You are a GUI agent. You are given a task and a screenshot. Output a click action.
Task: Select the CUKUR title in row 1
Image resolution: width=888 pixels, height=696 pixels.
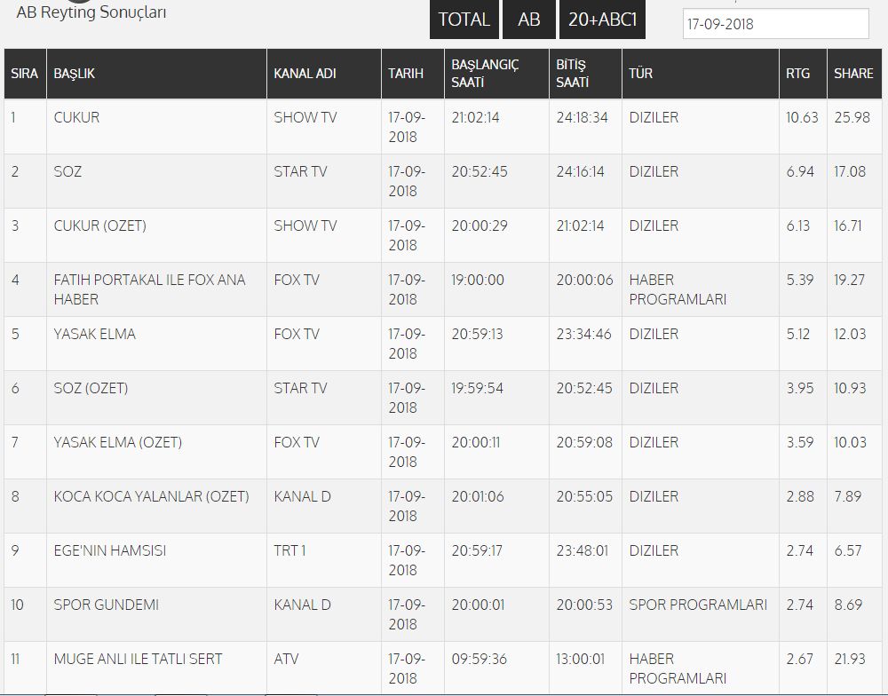(76, 117)
